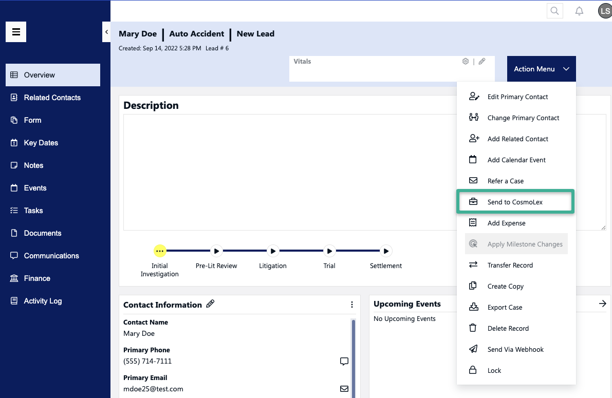Choose Edit Primary Contact from the menu
612x398 pixels.
[x=516, y=97]
